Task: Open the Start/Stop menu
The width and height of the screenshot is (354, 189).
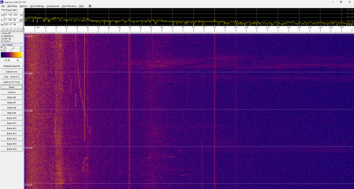Action: [12, 6]
